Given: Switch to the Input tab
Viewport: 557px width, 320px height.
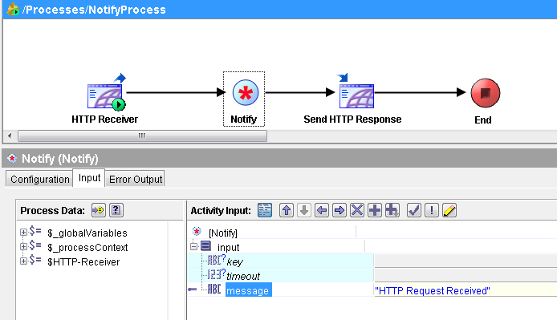Looking at the screenshot, I should pos(89,178).
